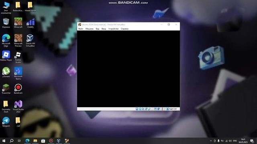Click the VirtualBox window title icon
Viewport: 257px width, 144px height.
pyautogui.click(x=80, y=24)
